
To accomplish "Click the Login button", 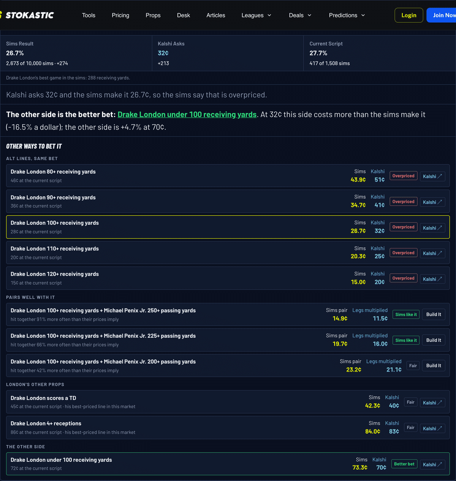I will tap(409, 15).
